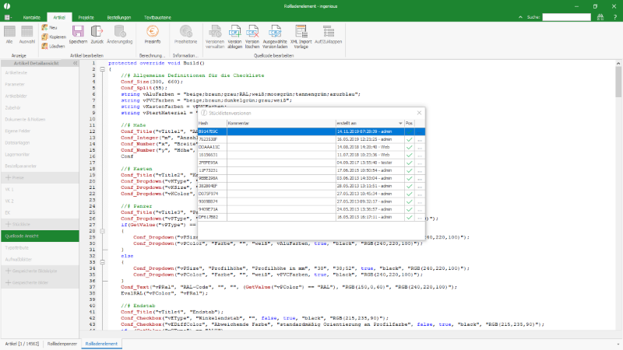Image resolution: width=623 pixels, height=350 pixels.
Task: Collapse code fold at line 28
Action: tap(103, 231)
